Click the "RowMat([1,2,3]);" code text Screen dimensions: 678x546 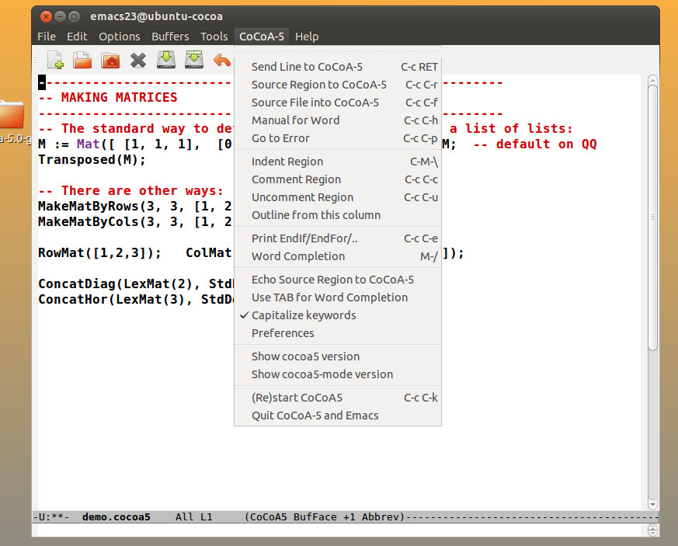(99, 253)
